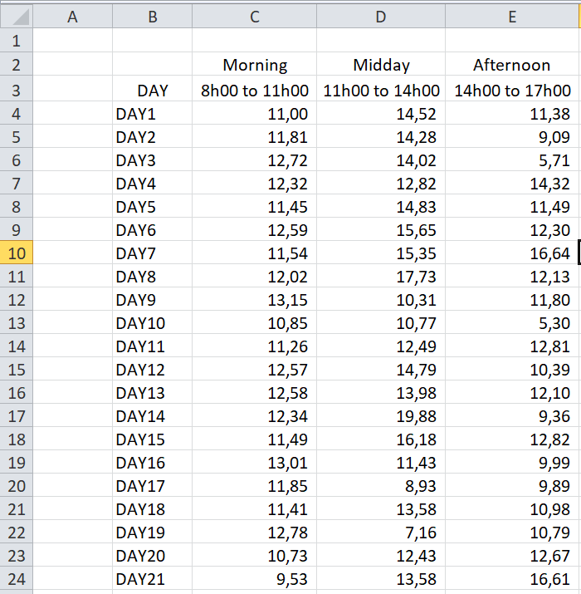The height and width of the screenshot is (594, 581).
Task: Click Morning value 11,81
Action: coord(254,136)
